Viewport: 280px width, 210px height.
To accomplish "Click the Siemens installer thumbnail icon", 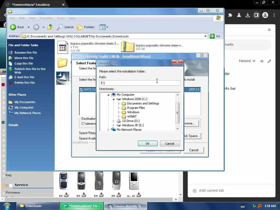I will [x=63, y=78].
